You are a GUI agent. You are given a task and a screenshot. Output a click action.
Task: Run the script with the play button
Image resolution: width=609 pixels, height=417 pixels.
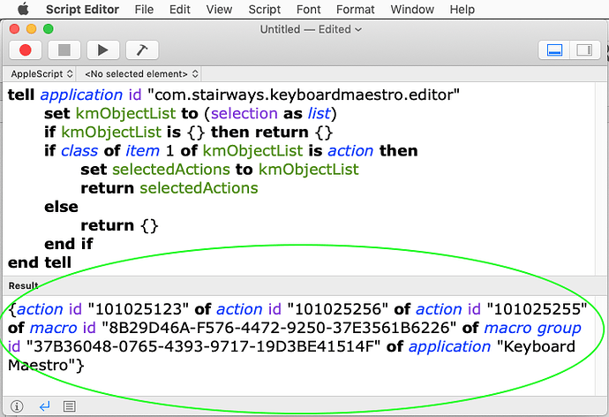tap(103, 50)
